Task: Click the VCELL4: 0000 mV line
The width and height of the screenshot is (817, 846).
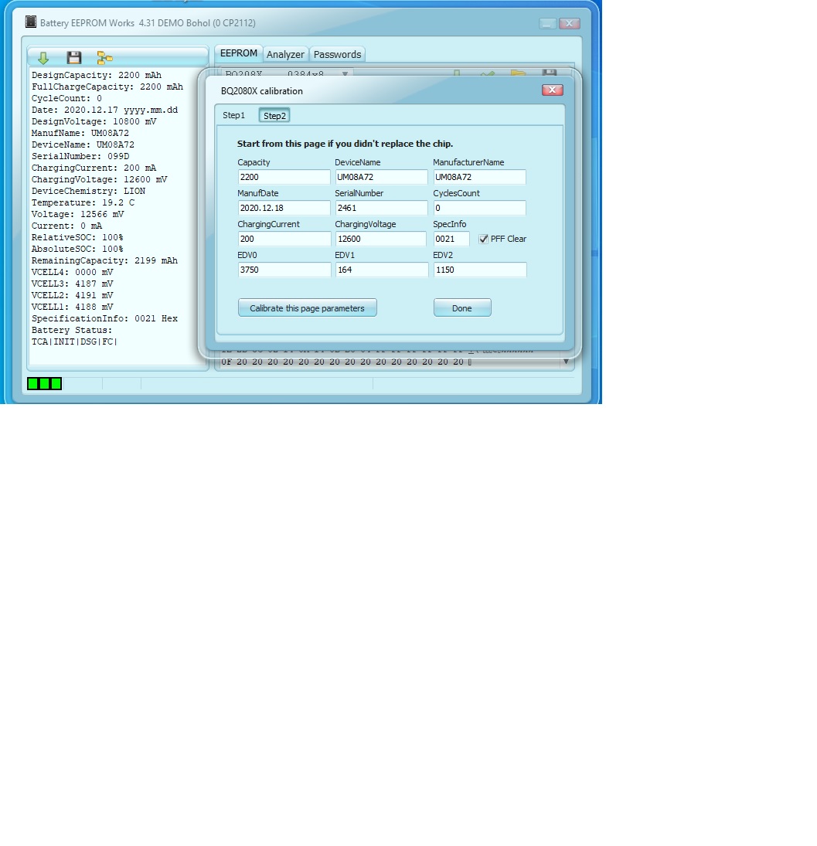Action: pos(73,273)
